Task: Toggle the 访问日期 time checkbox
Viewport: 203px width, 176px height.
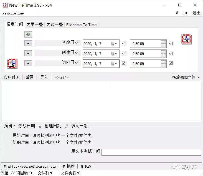Action: coord(171,63)
